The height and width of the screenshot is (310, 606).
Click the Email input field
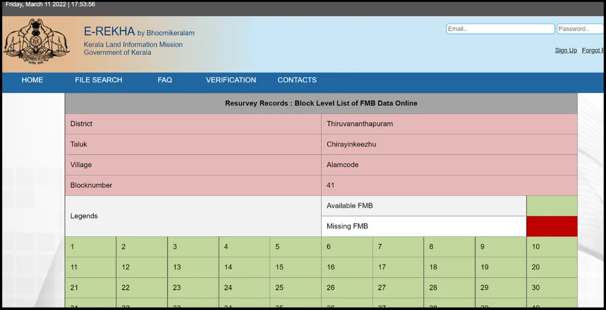[x=500, y=29]
